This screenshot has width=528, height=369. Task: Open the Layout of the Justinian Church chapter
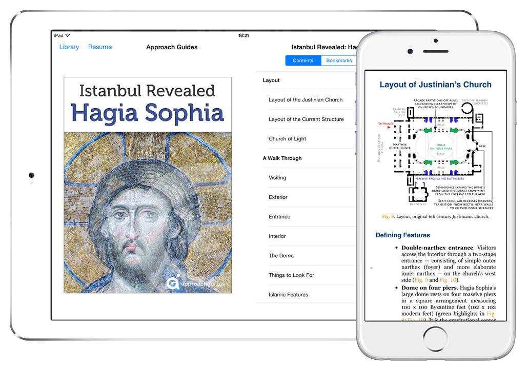(306, 100)
